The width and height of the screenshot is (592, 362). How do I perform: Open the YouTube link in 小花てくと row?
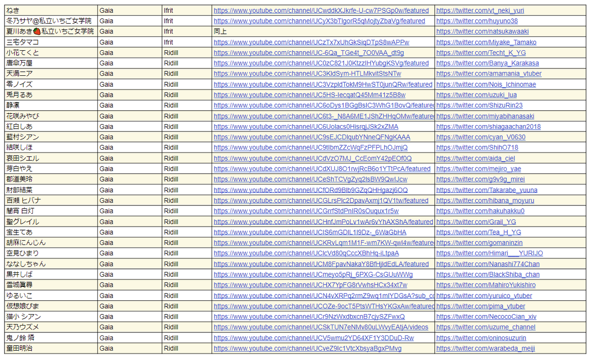click(309, 53)
